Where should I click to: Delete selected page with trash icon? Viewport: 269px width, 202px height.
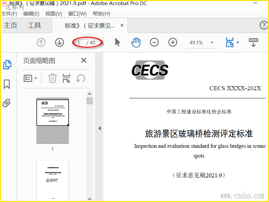(52, 78)
